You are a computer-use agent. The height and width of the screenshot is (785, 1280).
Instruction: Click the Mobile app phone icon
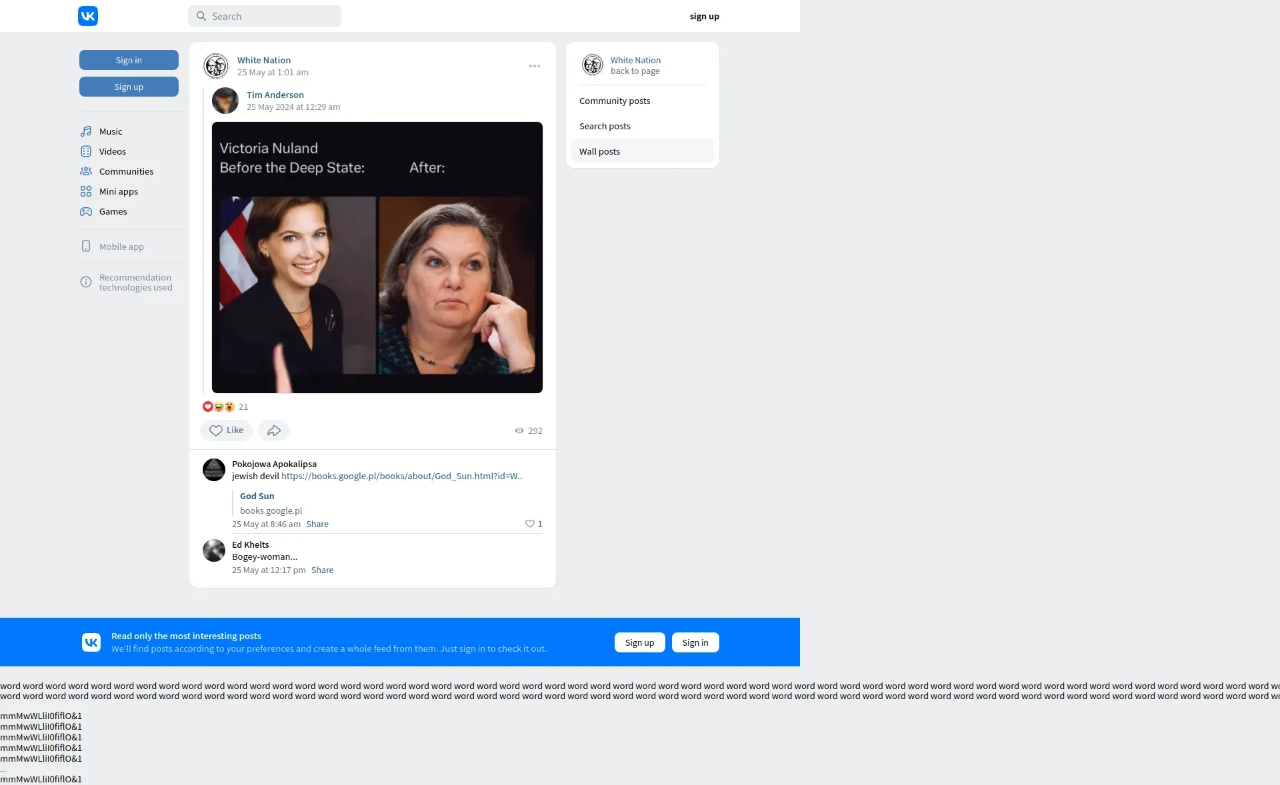(x=86, y=246)
